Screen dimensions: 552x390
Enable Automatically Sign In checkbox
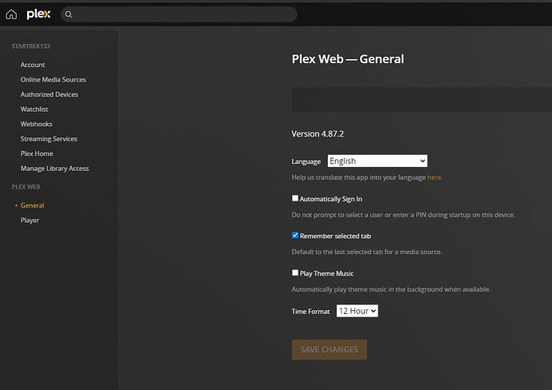(x=295, y=198)
